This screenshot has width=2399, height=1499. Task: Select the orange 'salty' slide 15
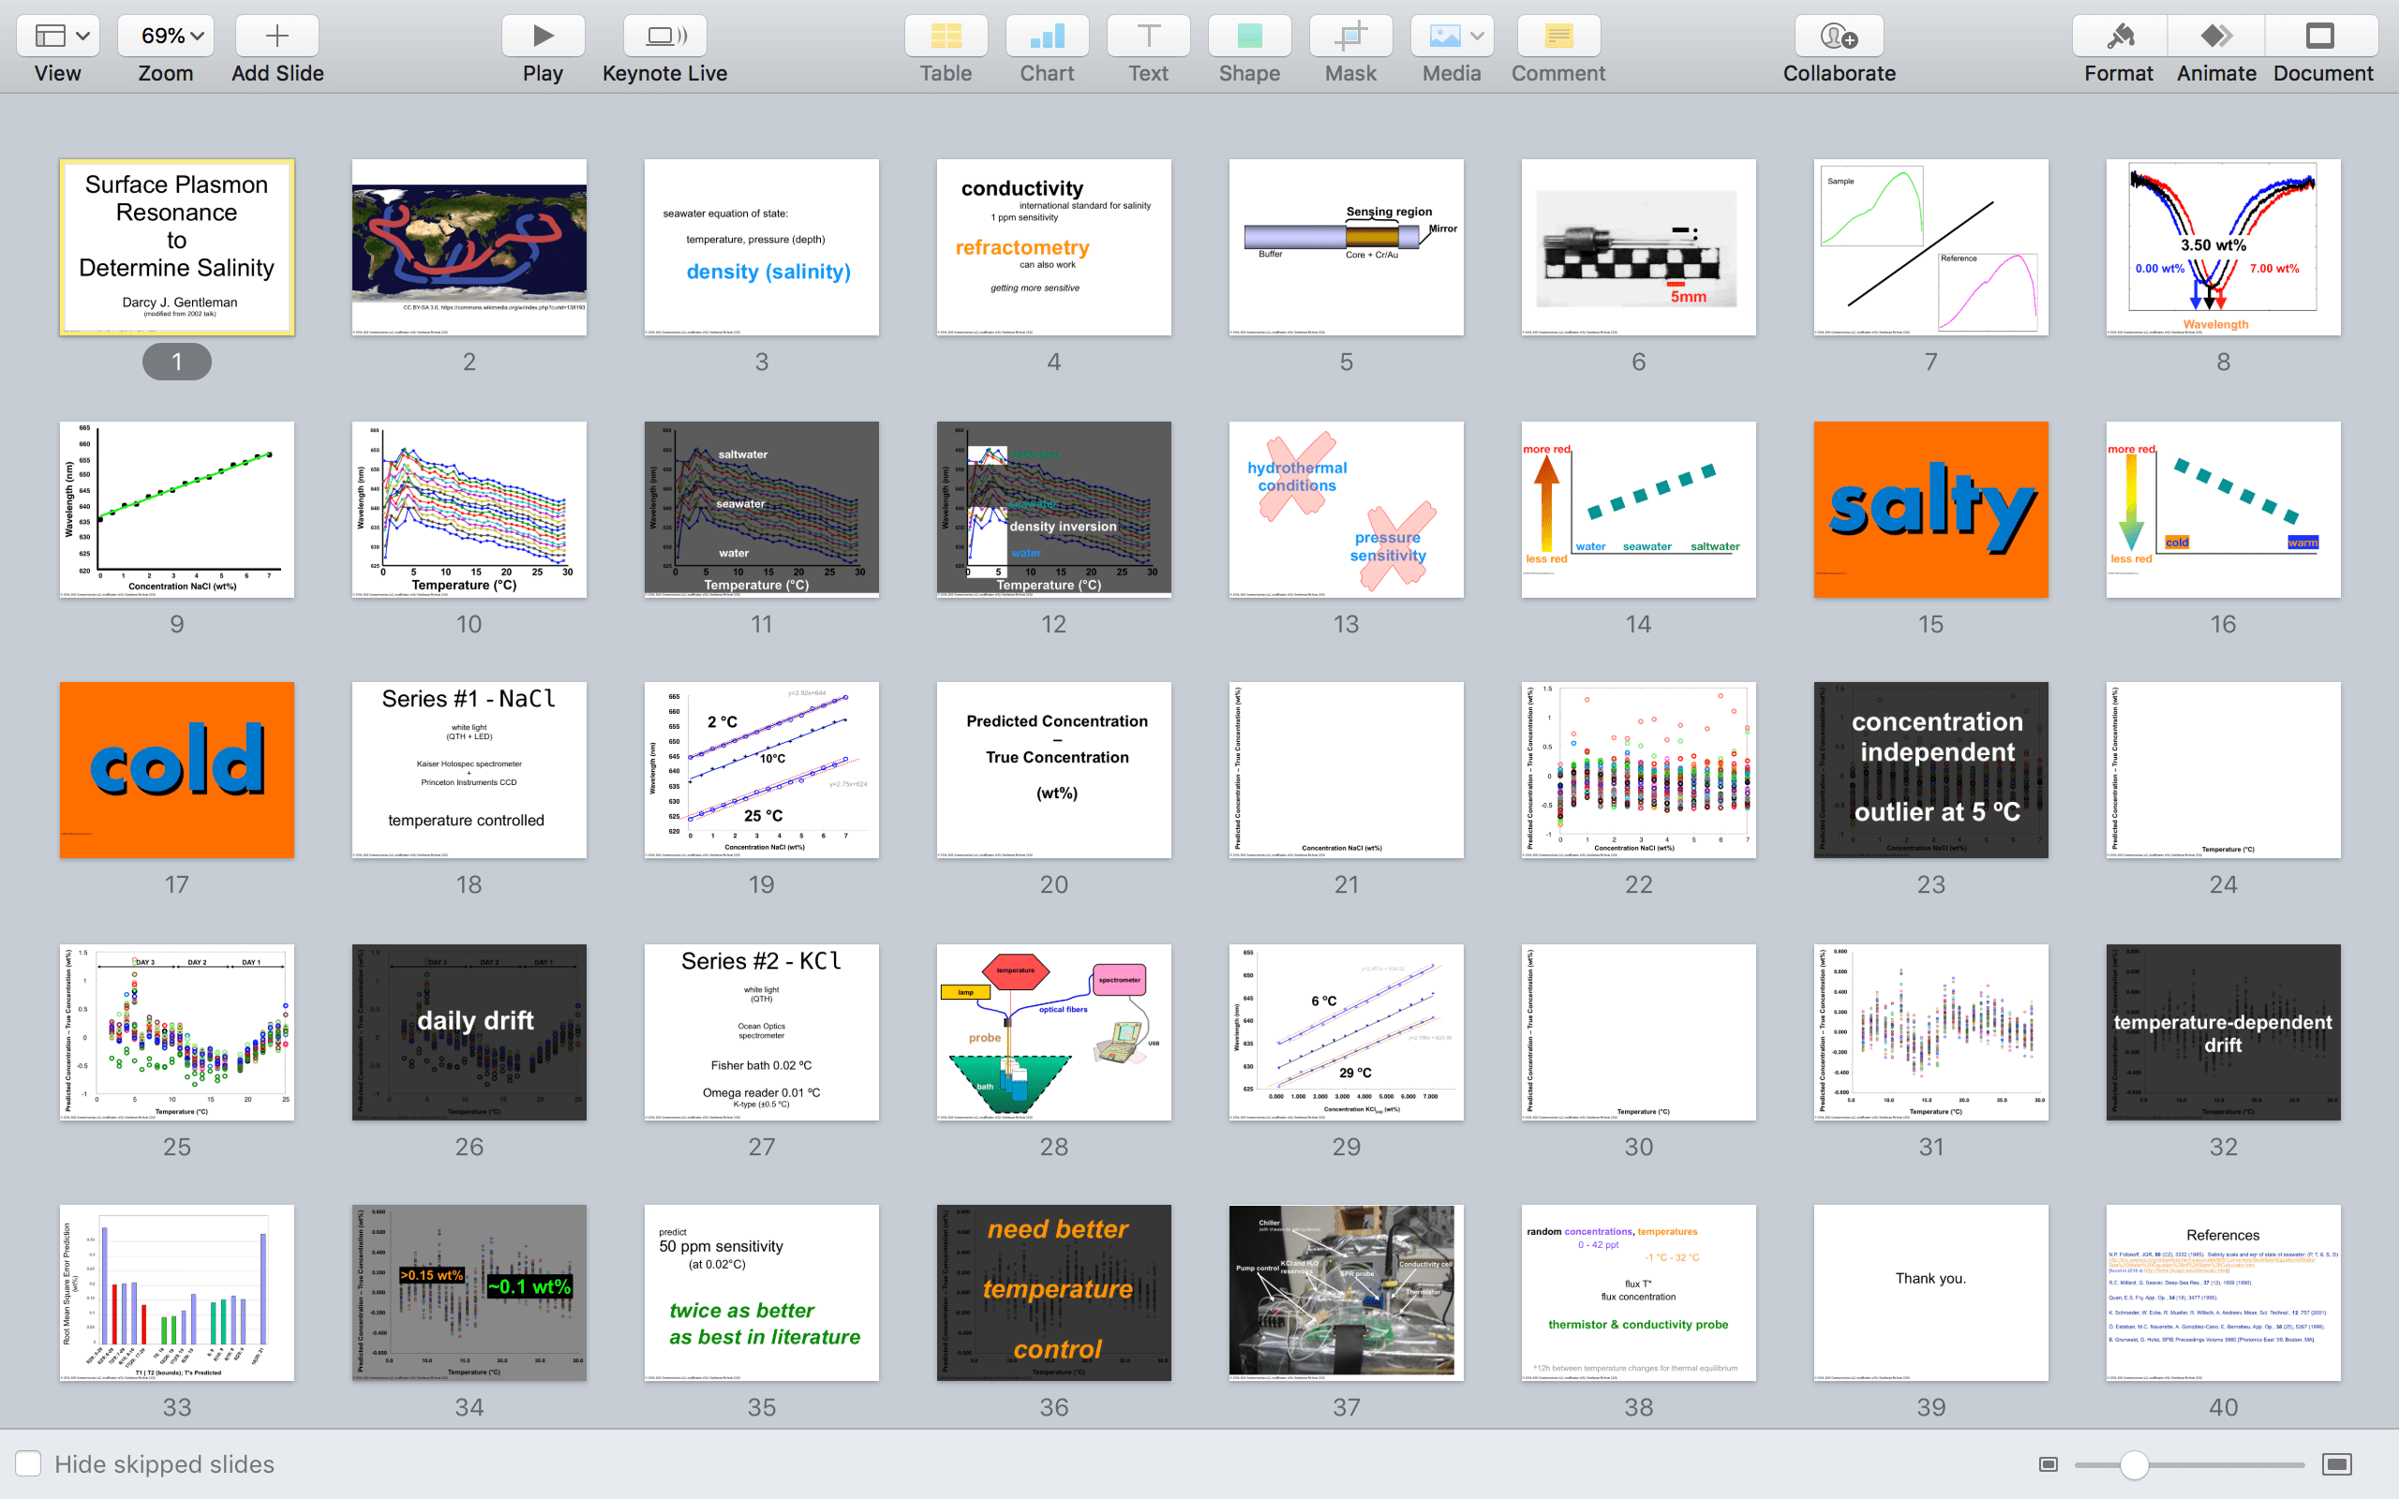tap(1930, 510)
